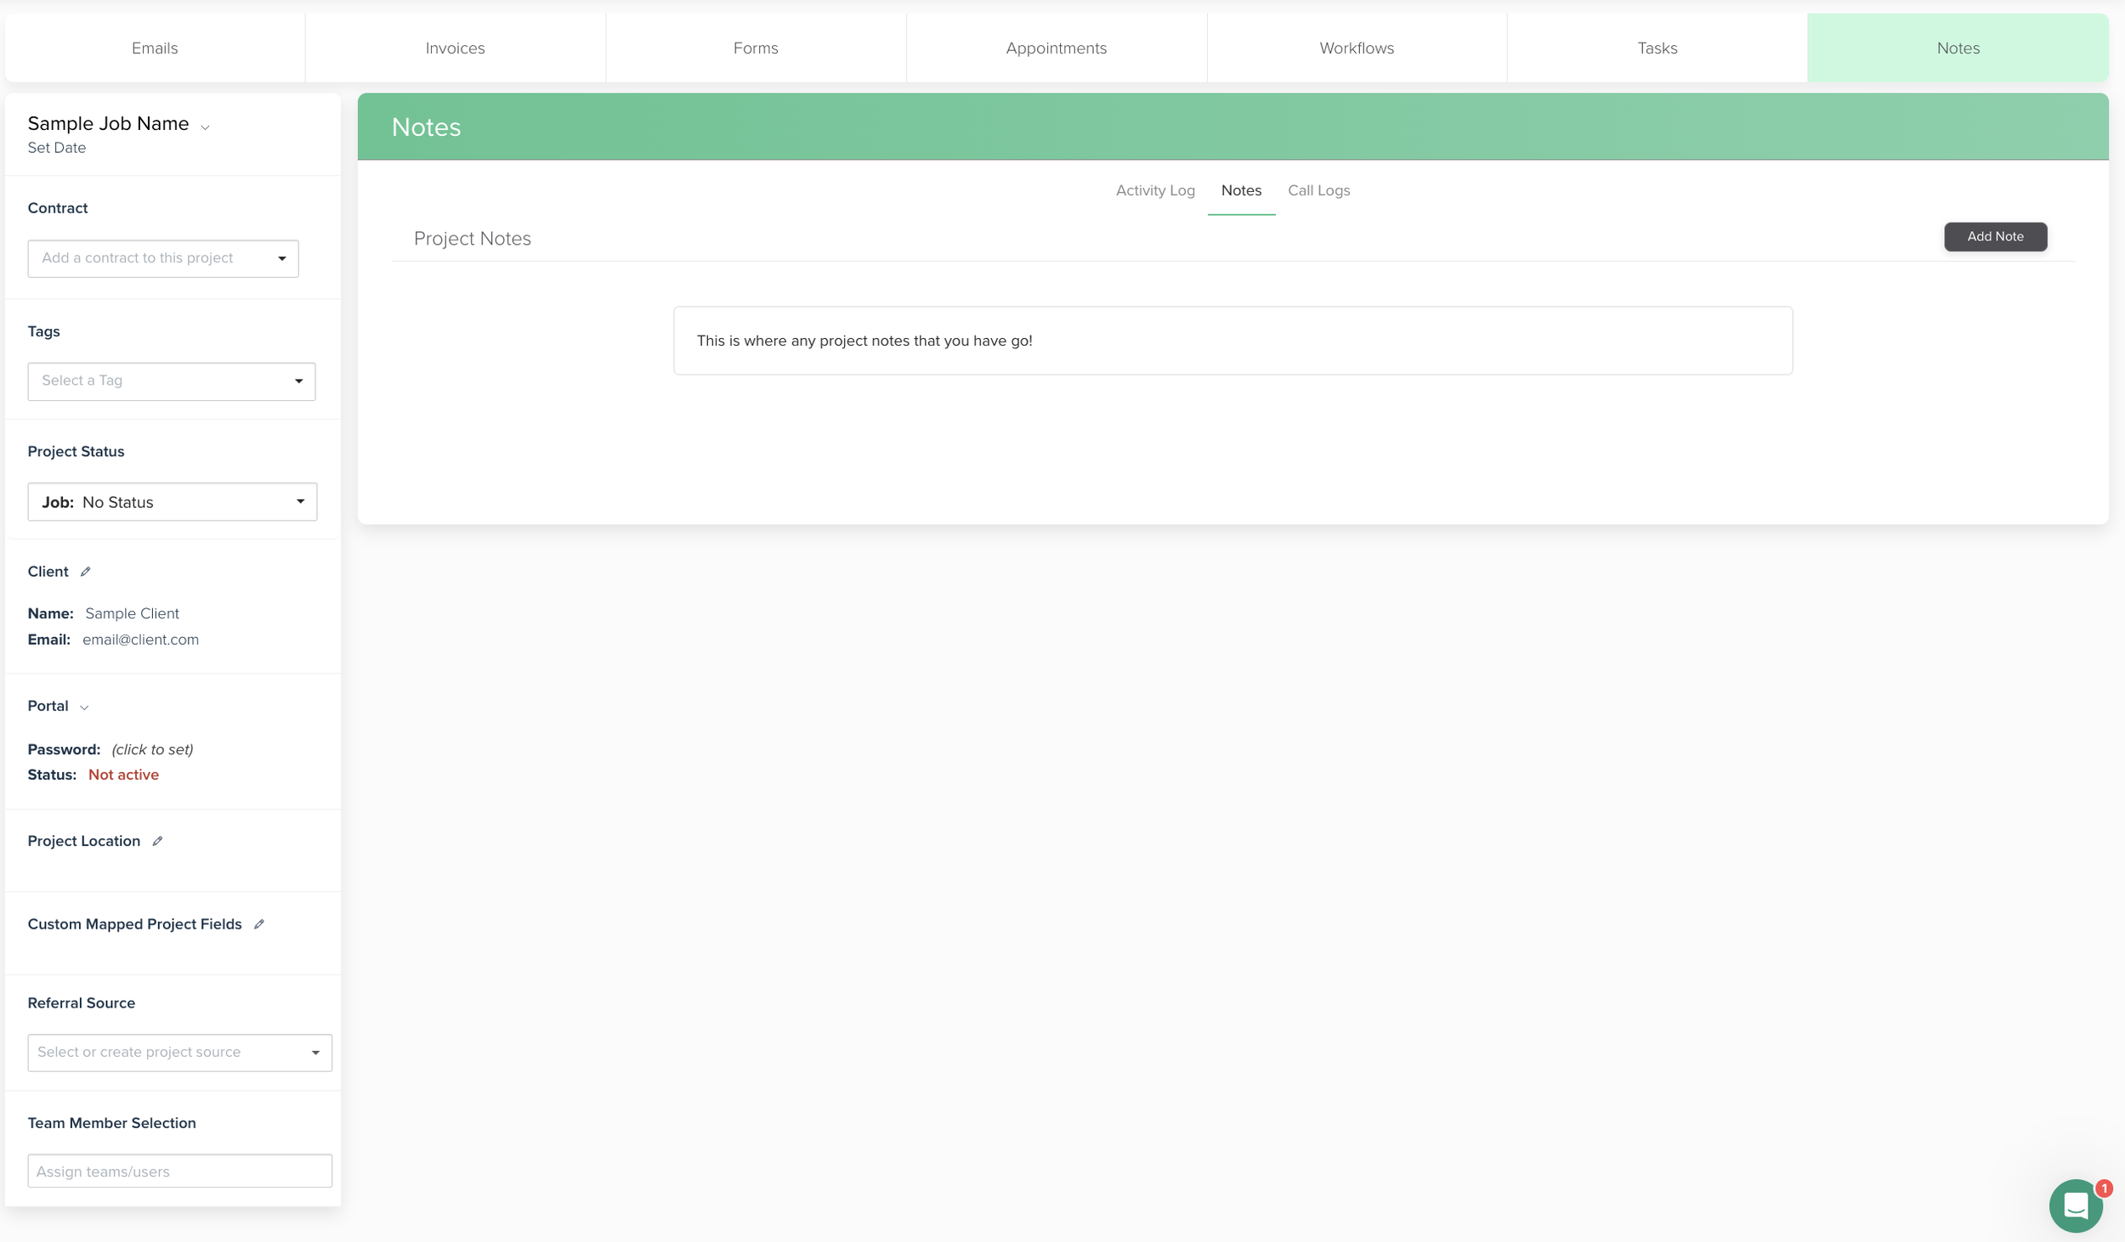Show the Activity Log sub-tab
Image resolution: width=2125 pixels, height=1242 pixels.
[x=1154, y=190]
